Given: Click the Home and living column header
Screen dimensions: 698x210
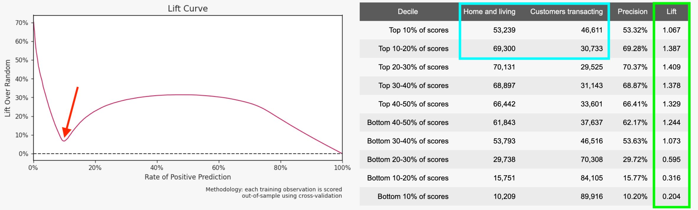Looking at the screenshot, I should coord(489,12).
